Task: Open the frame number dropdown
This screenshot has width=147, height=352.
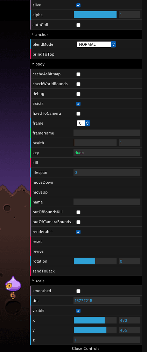Action: click(83, 123)
